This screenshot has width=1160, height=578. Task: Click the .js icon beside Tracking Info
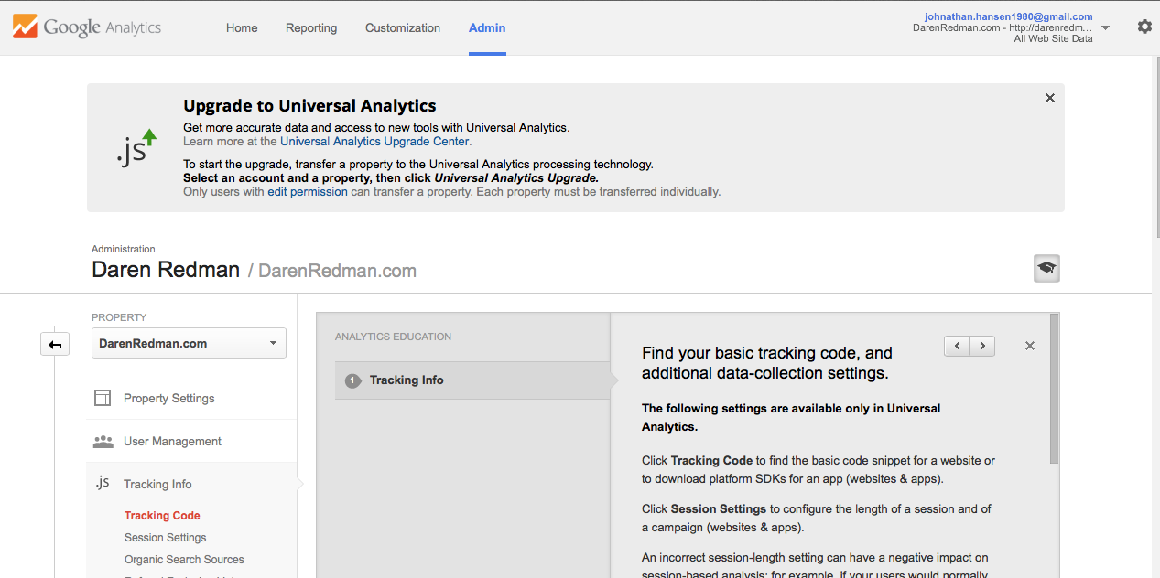[103, 483]
